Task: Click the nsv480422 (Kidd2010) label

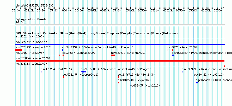Action: click(208, 75)
